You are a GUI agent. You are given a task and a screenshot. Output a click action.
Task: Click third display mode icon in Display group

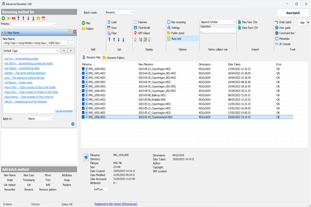146,40
